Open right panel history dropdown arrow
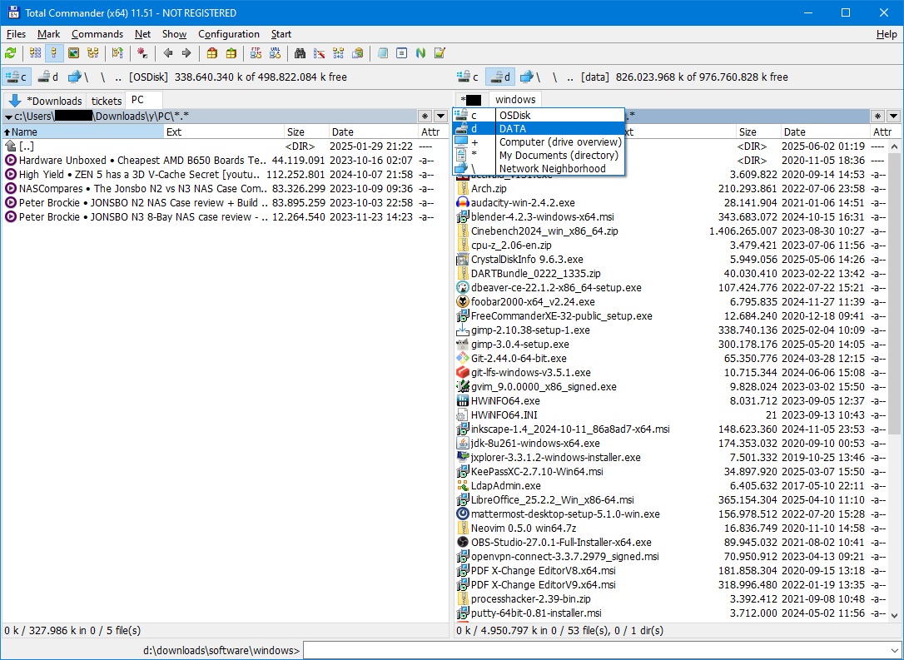The height and width of the screenshot is (660, 904). [893, 116]
